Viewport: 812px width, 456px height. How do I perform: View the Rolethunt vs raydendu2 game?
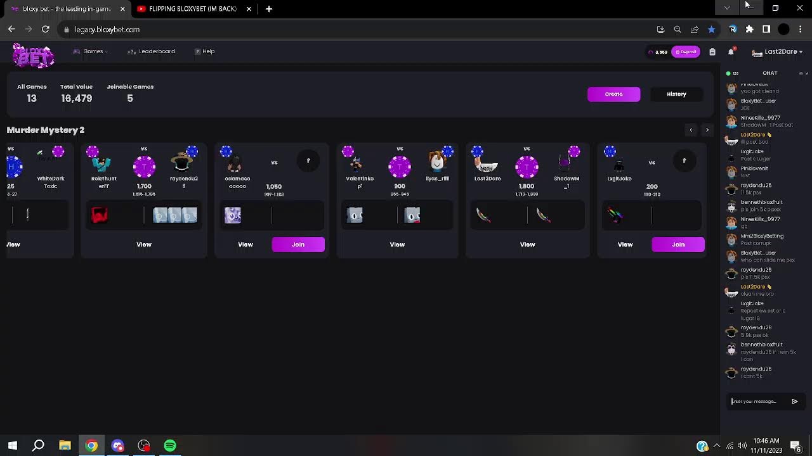(144, 244)
